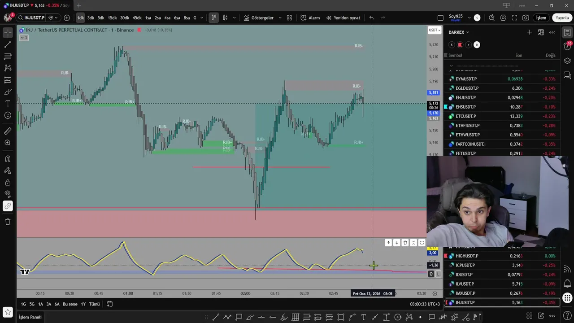Start Yeniden oynat bar replay

tap(343, 18)
